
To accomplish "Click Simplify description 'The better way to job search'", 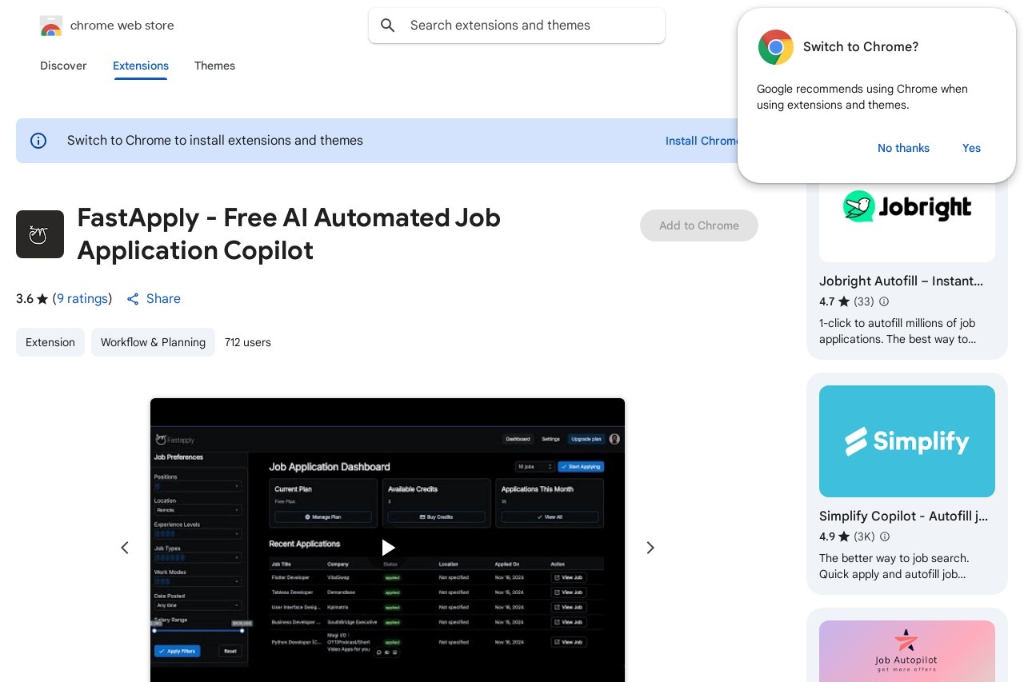I will pos(894,566).
